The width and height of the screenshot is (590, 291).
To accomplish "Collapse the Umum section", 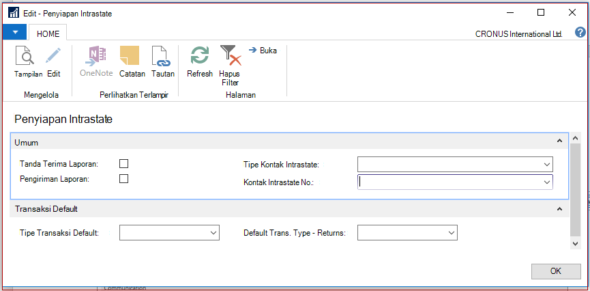I will click(x=559, y=141).
